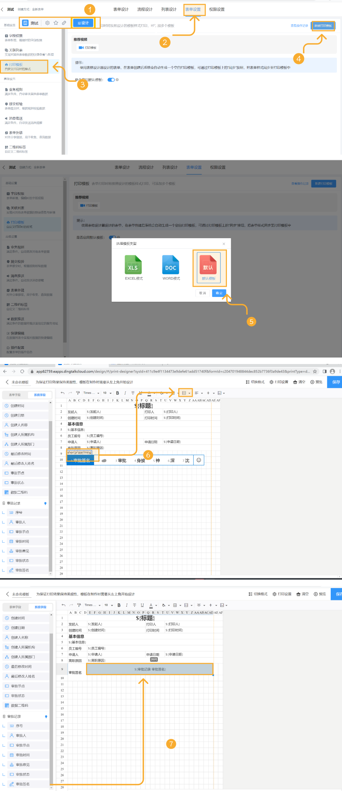Expand the font size 10 dropdown in the bottom toolbar
The width and height of the screenshot is (342, 791).
[x=108, y=605]
